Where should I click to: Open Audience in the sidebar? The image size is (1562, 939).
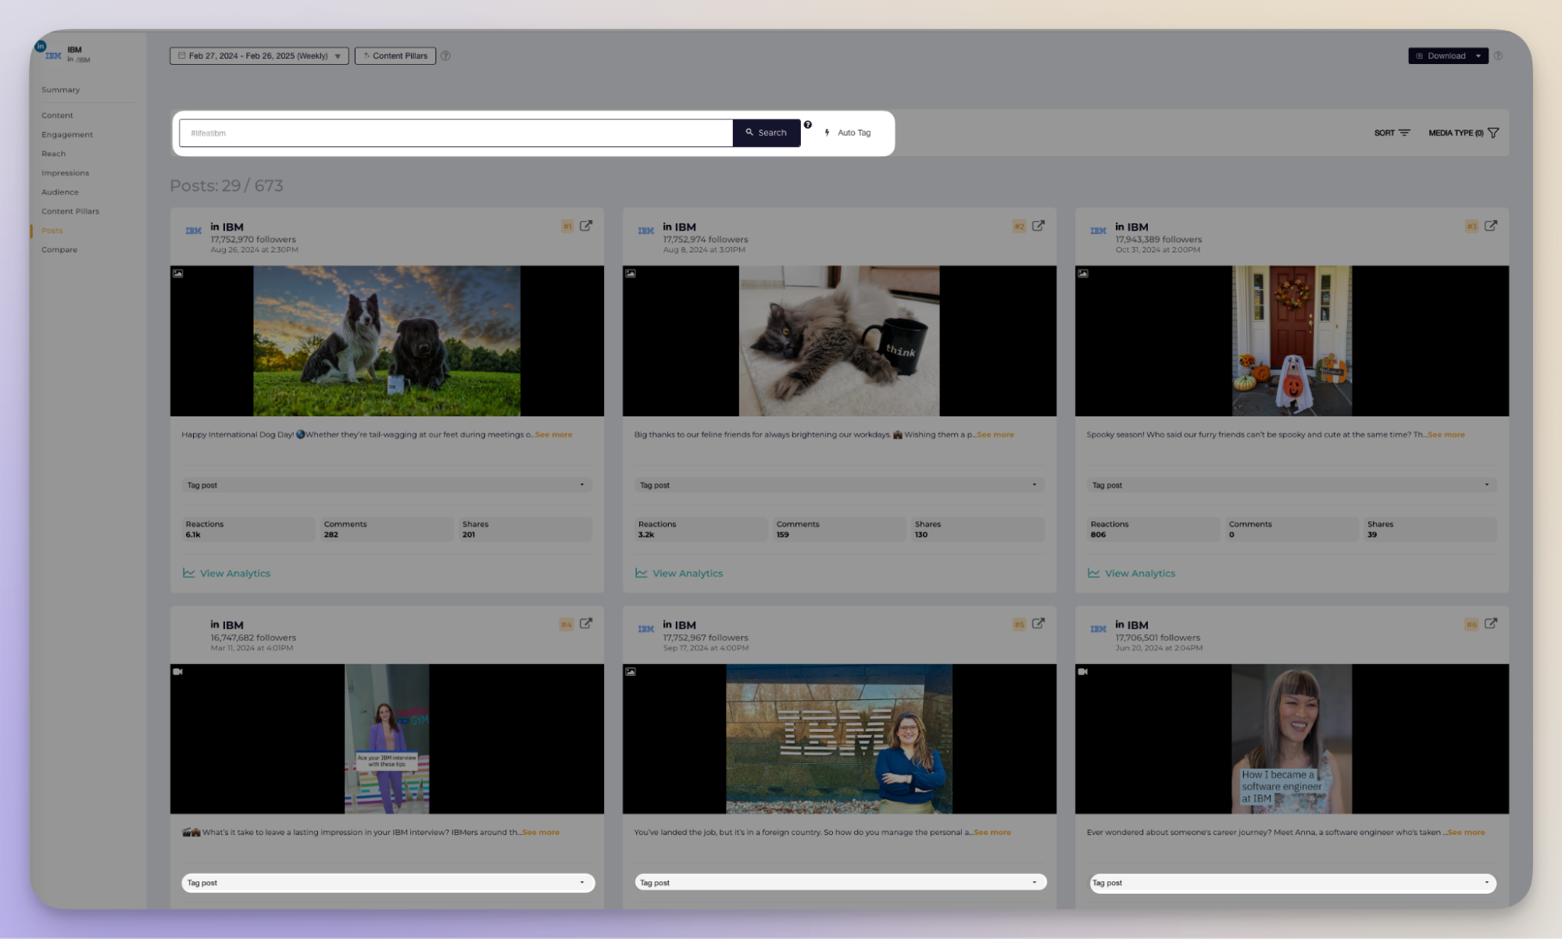click(x=60, y=192)
